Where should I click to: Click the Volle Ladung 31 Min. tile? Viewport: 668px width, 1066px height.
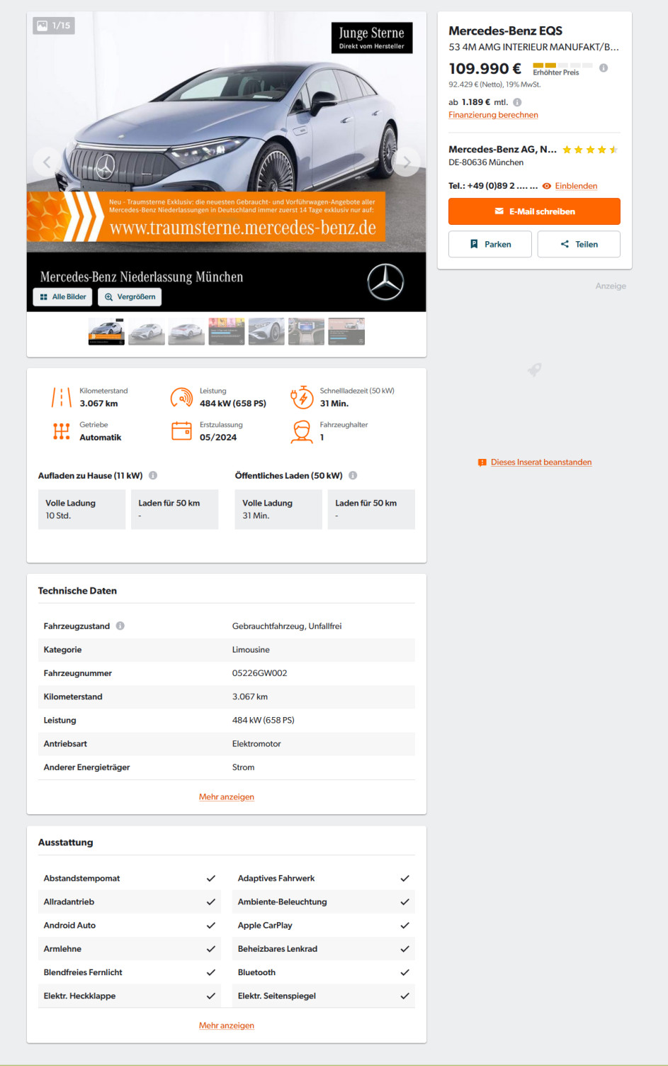(278, 509)
